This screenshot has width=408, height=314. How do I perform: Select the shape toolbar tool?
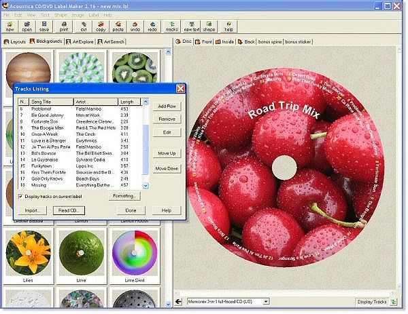coord(209,26)
